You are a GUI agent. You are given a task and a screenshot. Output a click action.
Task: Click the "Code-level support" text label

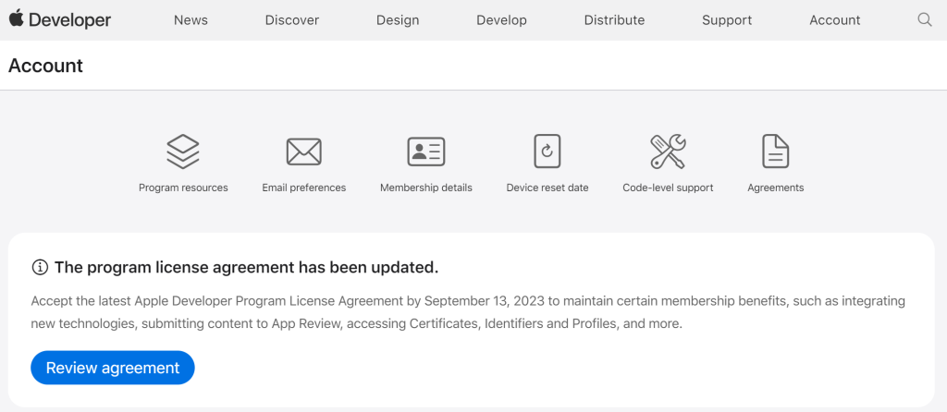tap(668, 188)
